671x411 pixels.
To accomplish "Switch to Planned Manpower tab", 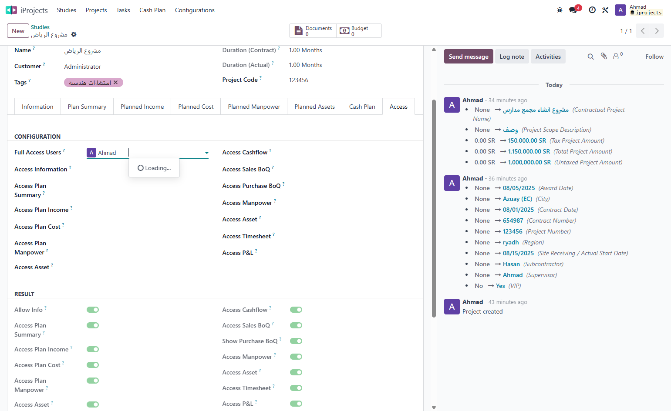I will (254, 107).
